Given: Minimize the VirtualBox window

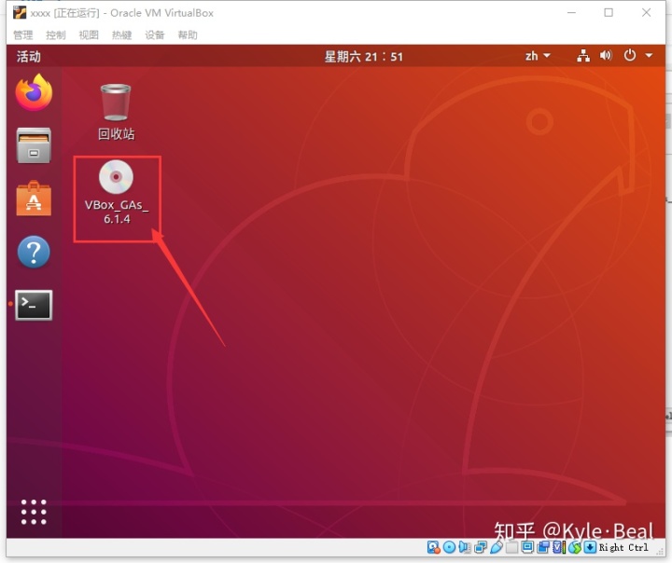Looking at the screenshot, I should 571,13.
